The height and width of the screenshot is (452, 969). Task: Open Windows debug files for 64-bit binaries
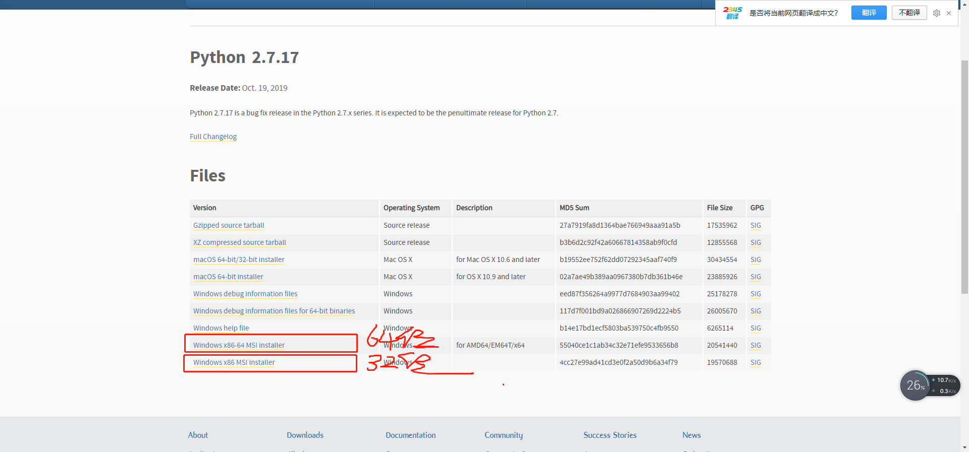274,311
